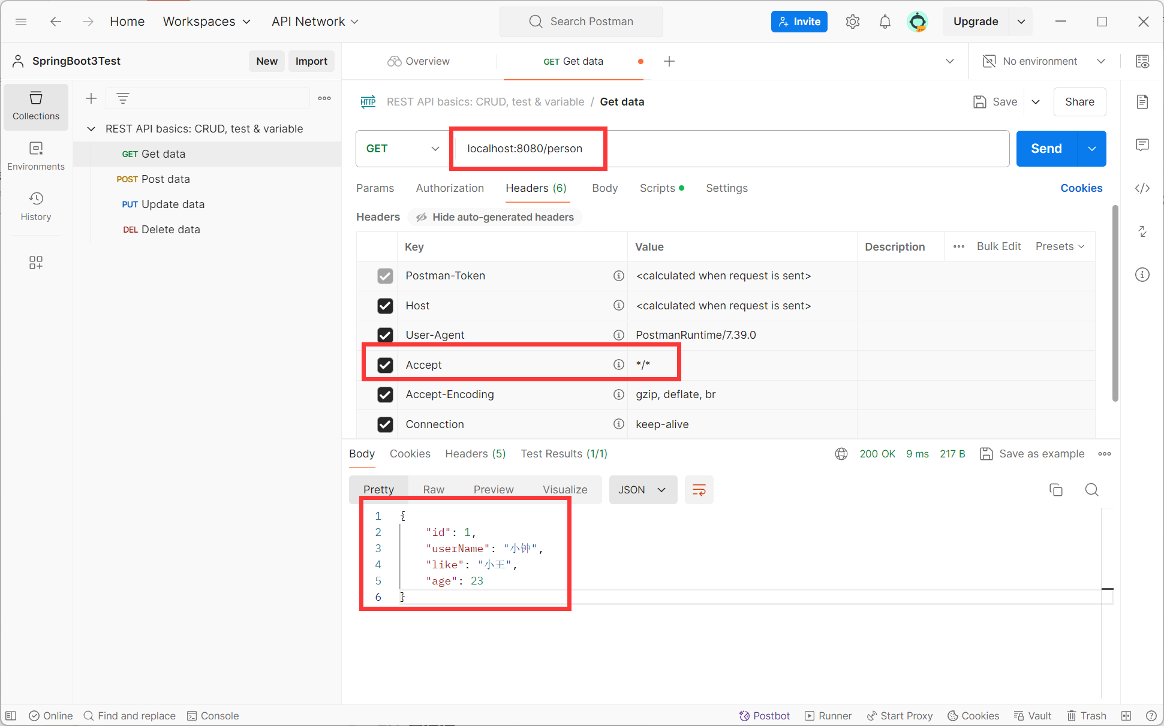Uncheck the Accept-Encoding header checkbox
Viewport: 1164px width, 726px height.
pos(385,394)
